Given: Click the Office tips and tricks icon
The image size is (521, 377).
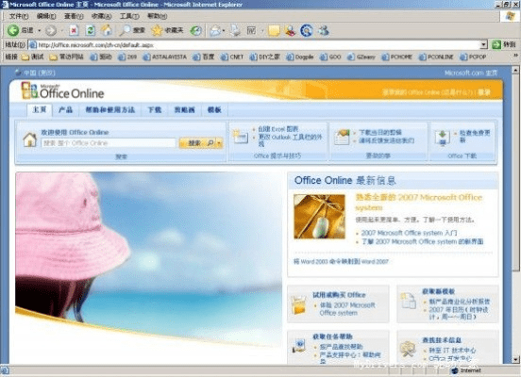Looking at the screenshot, I should [x=241, y=136].
